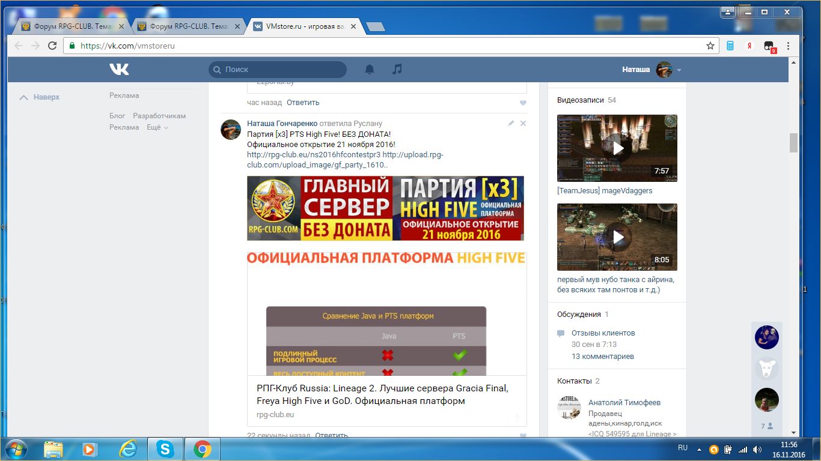821x461 pixels.
Task: Click Наверх to return to top
Action: coord(40,97)
